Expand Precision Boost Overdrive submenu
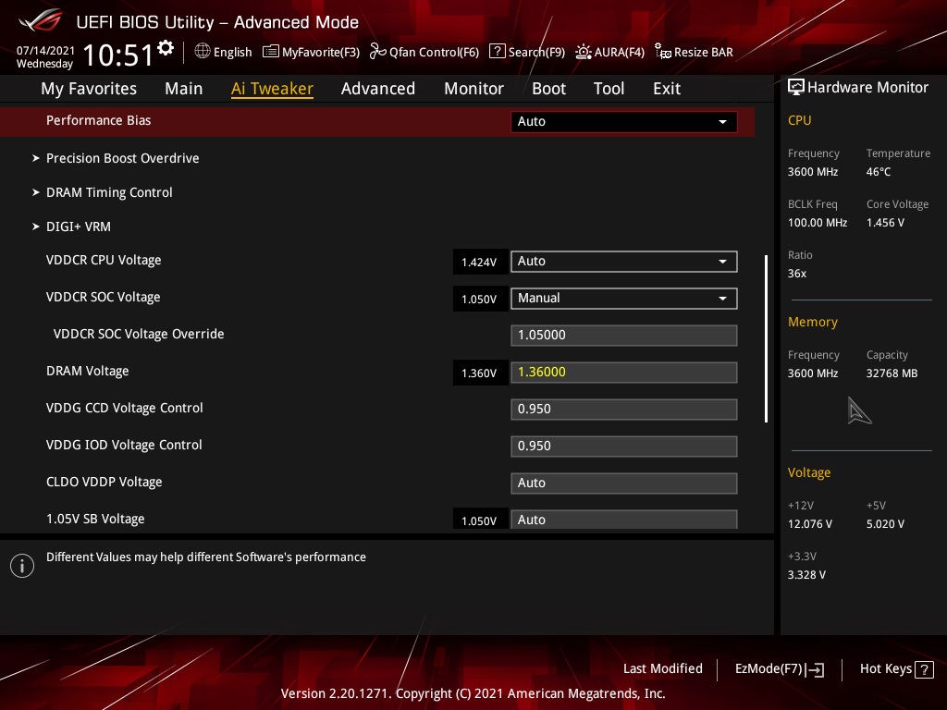The width and height of the screenshot is (947, 710). click(123, 158)
